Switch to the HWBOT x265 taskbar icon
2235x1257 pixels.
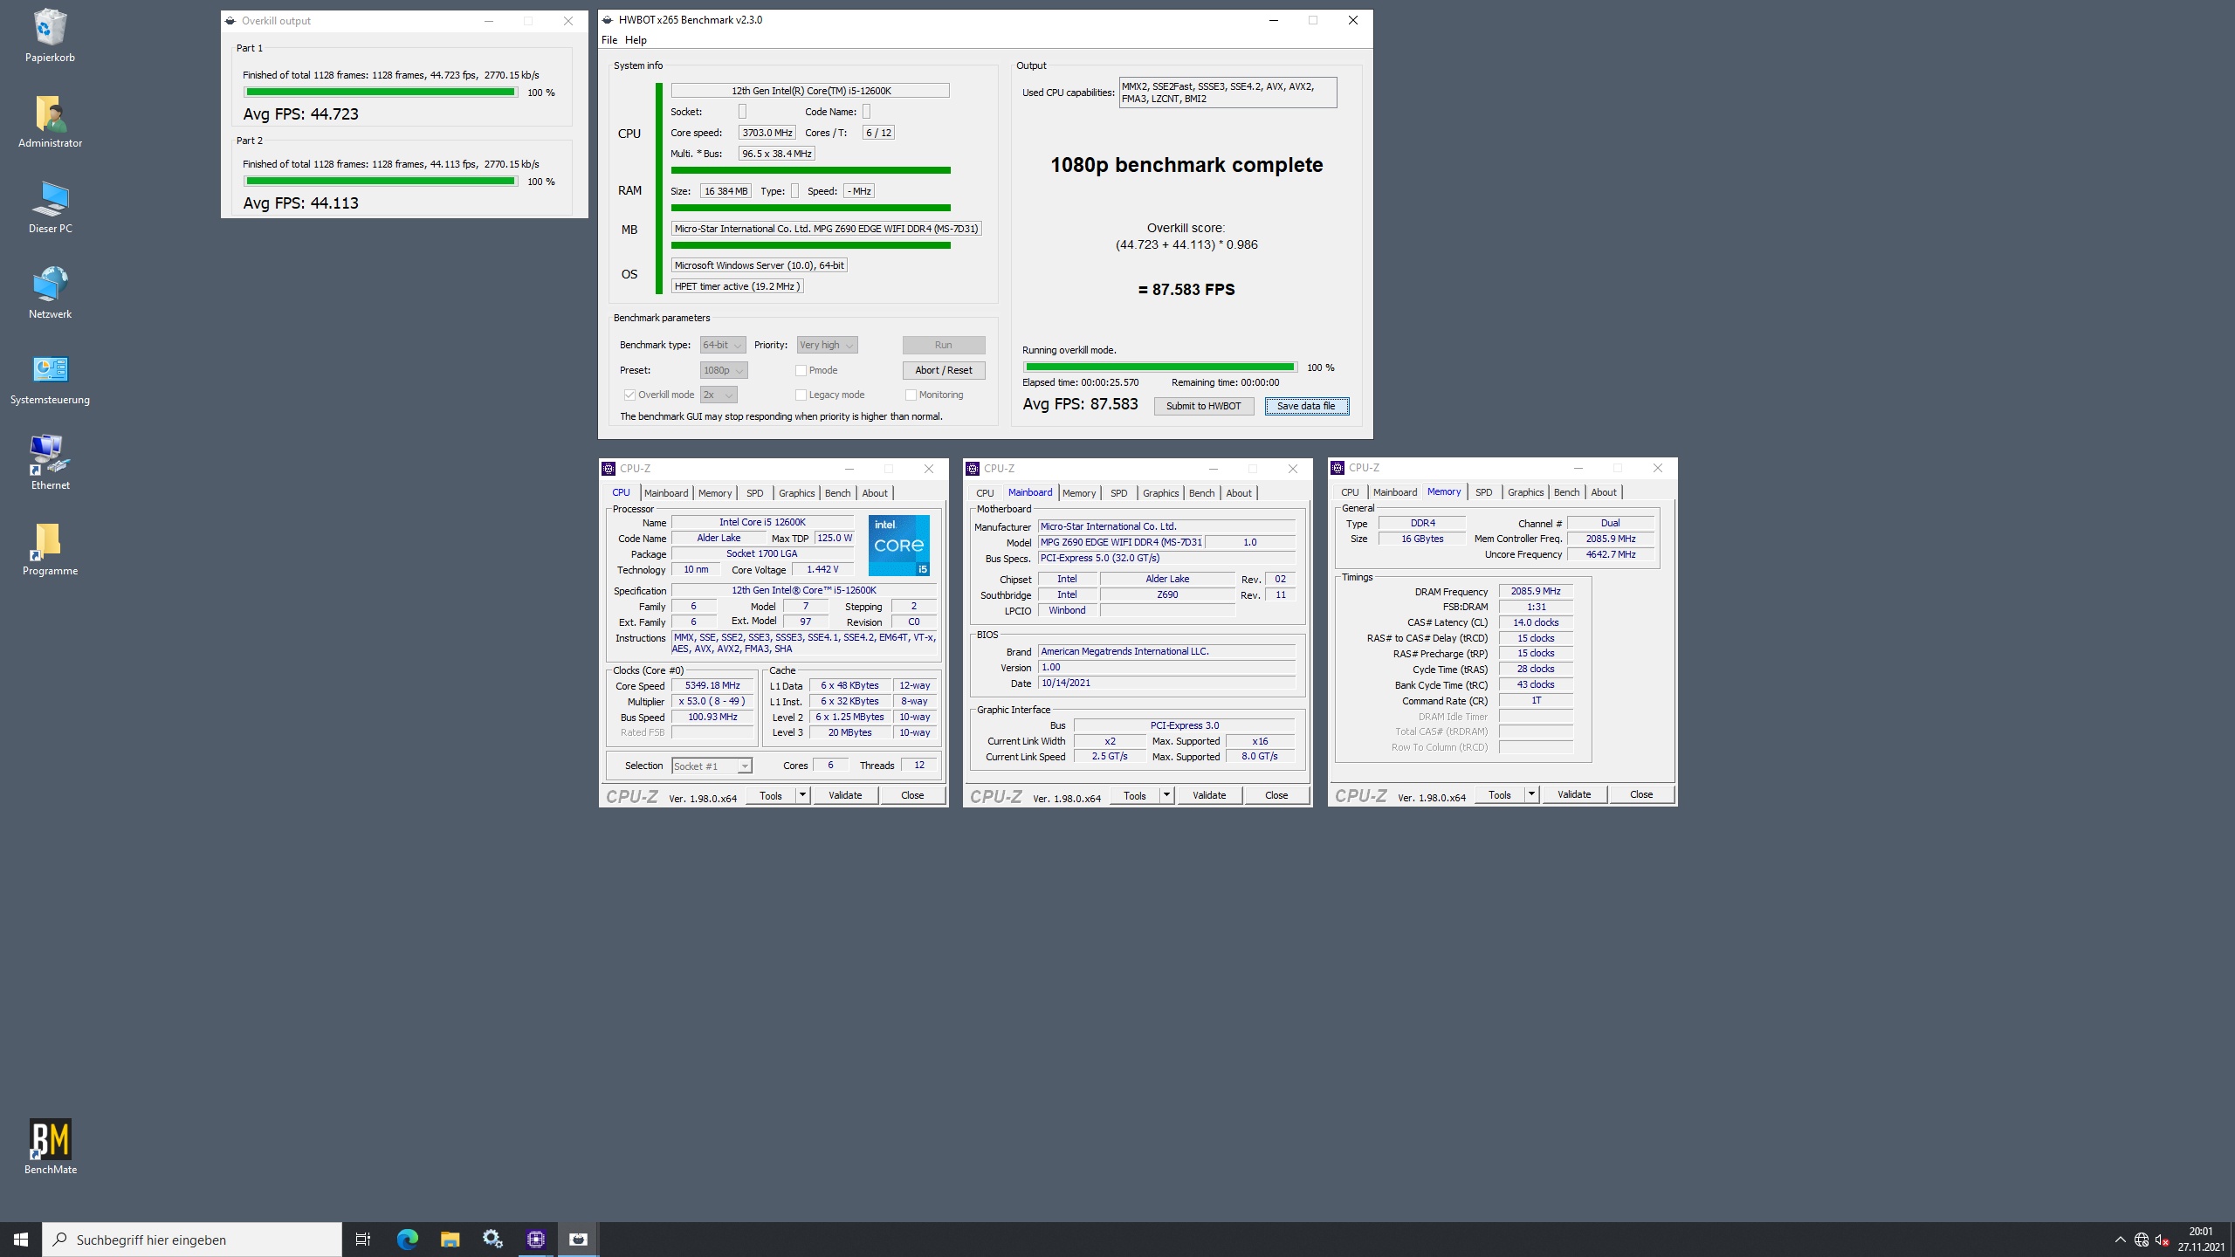578,1240
